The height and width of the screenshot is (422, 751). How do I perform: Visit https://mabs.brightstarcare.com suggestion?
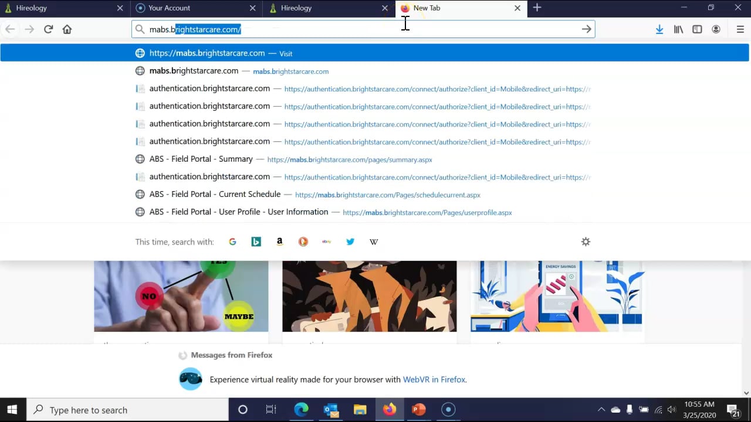pyautogui.click(x=374, y=53)
